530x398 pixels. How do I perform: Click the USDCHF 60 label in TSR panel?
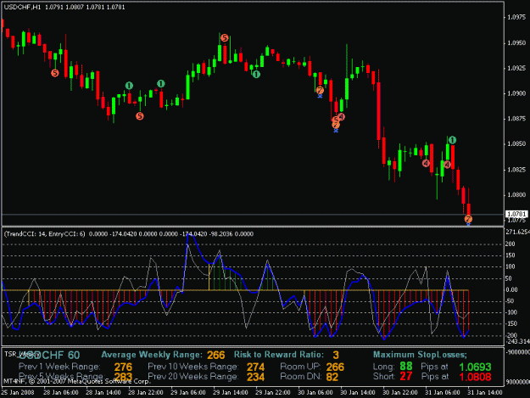point(49,355)
